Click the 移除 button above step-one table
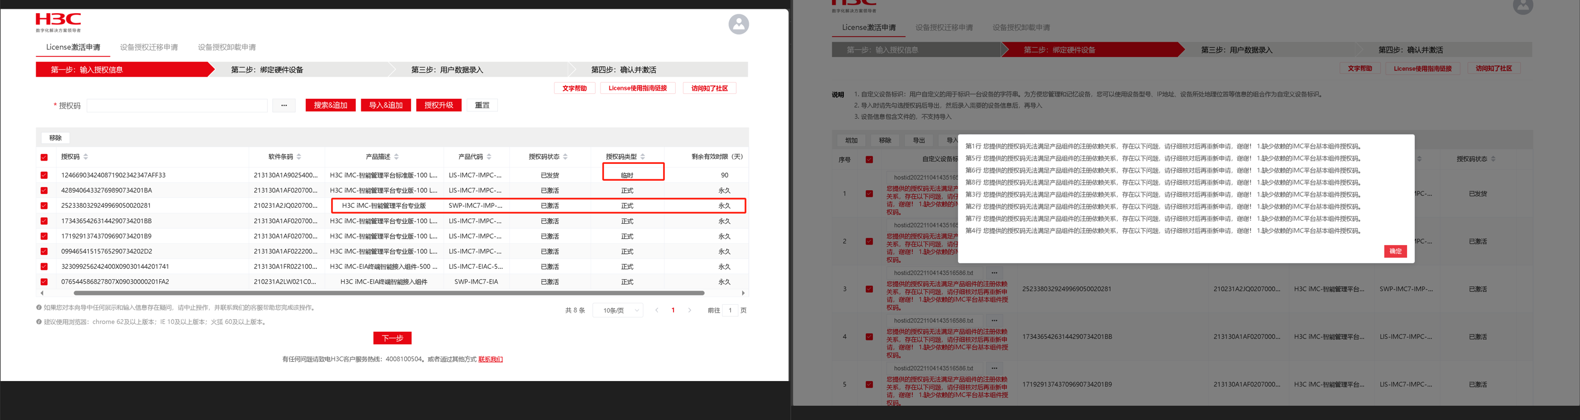1580x420 pixels. click(x=55, y=138)
